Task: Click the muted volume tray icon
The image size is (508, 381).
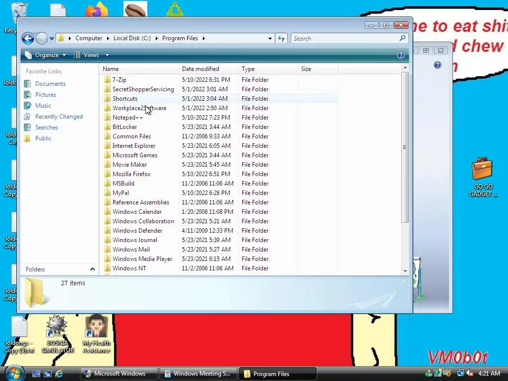Action: coord(470,373)
